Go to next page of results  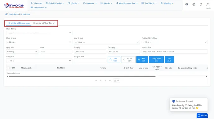[x=105, y=81]
